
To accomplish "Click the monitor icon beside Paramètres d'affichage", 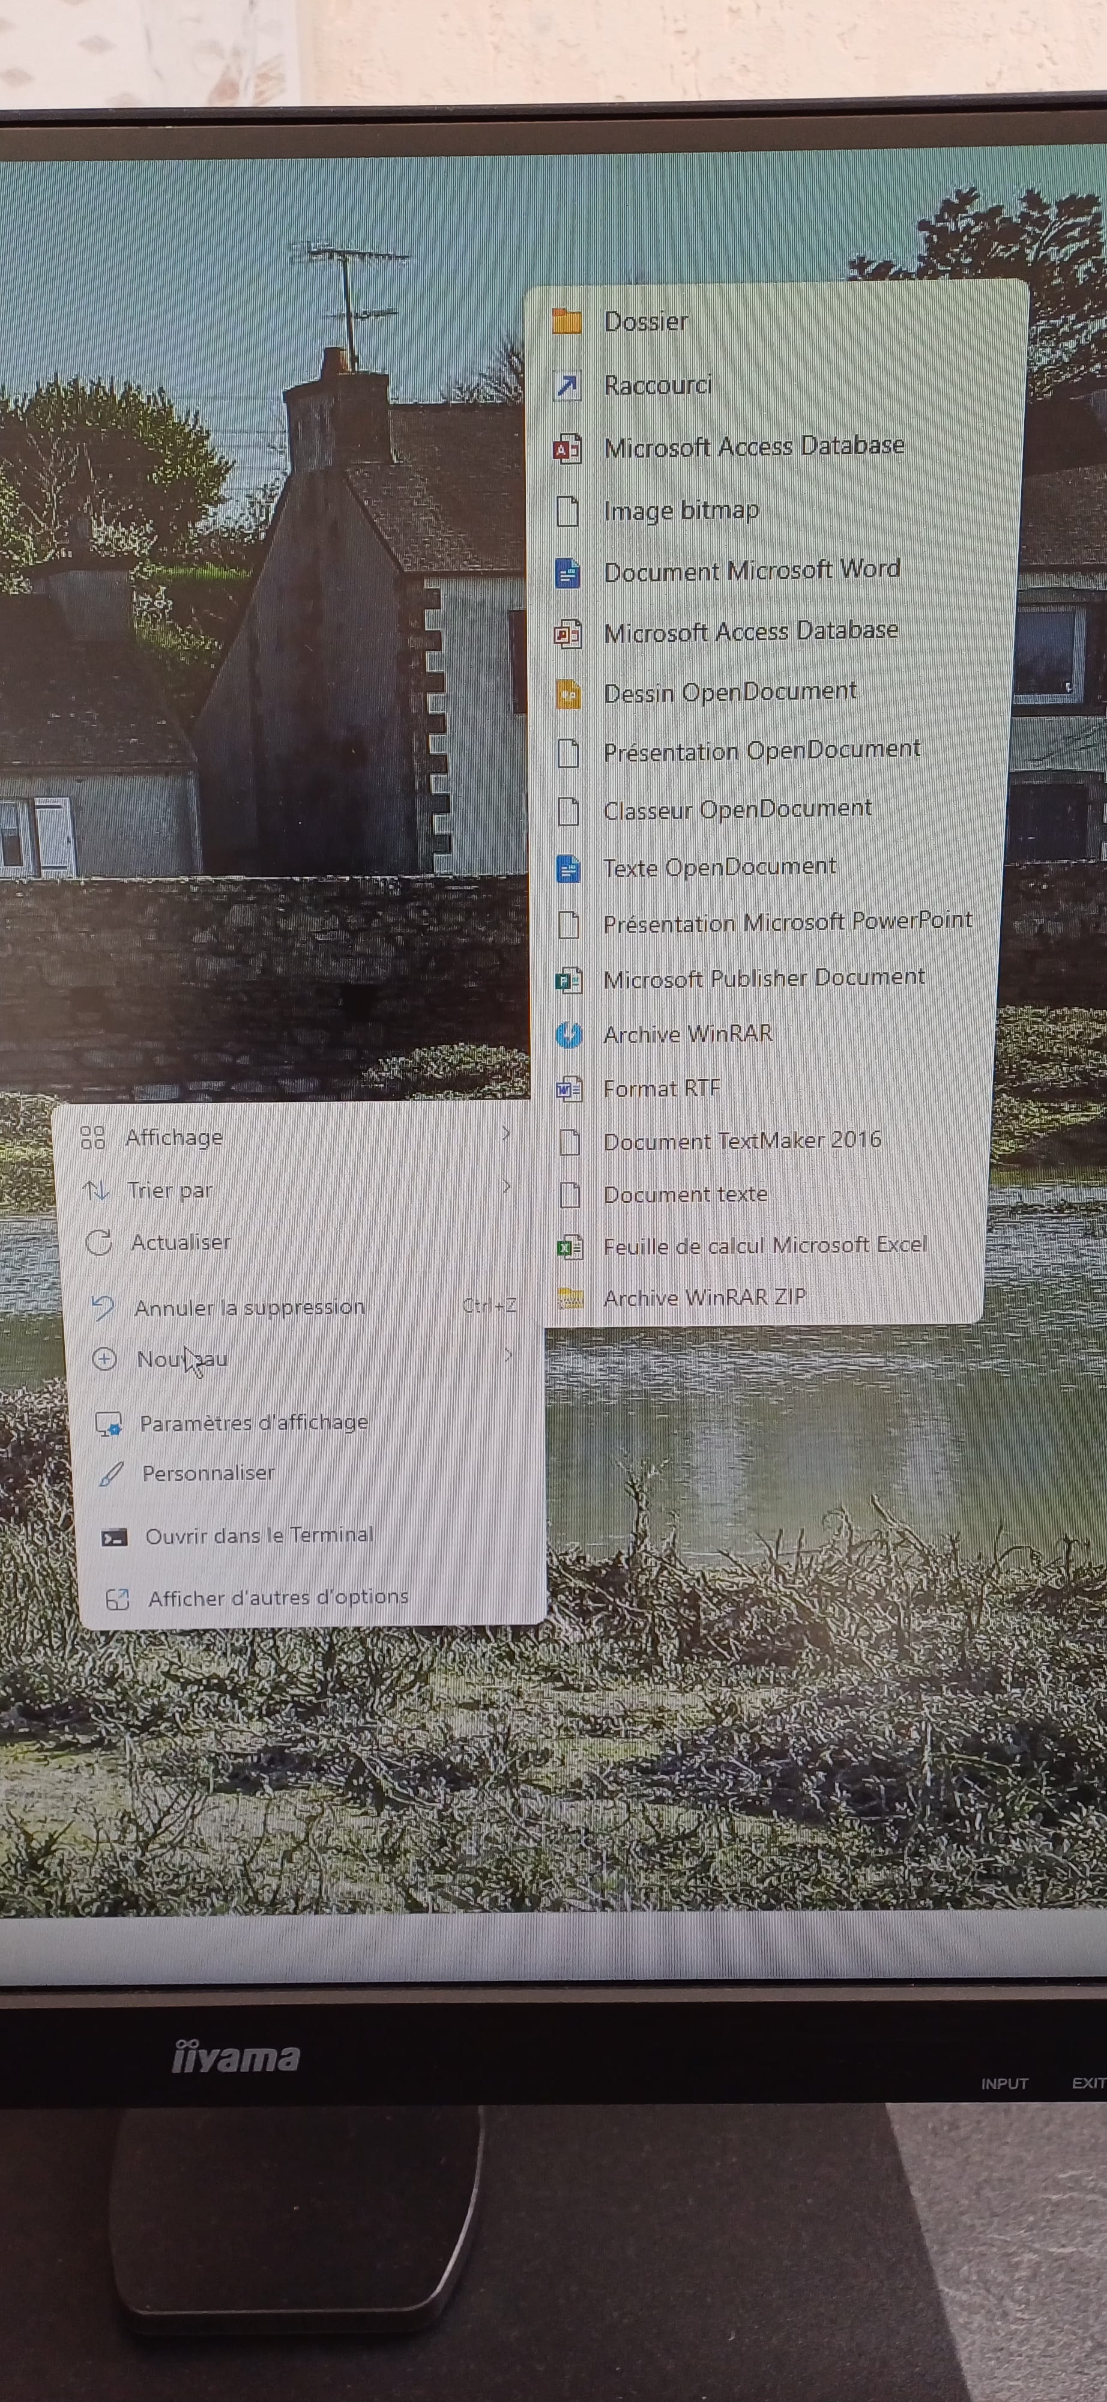I will (109, 1424).
